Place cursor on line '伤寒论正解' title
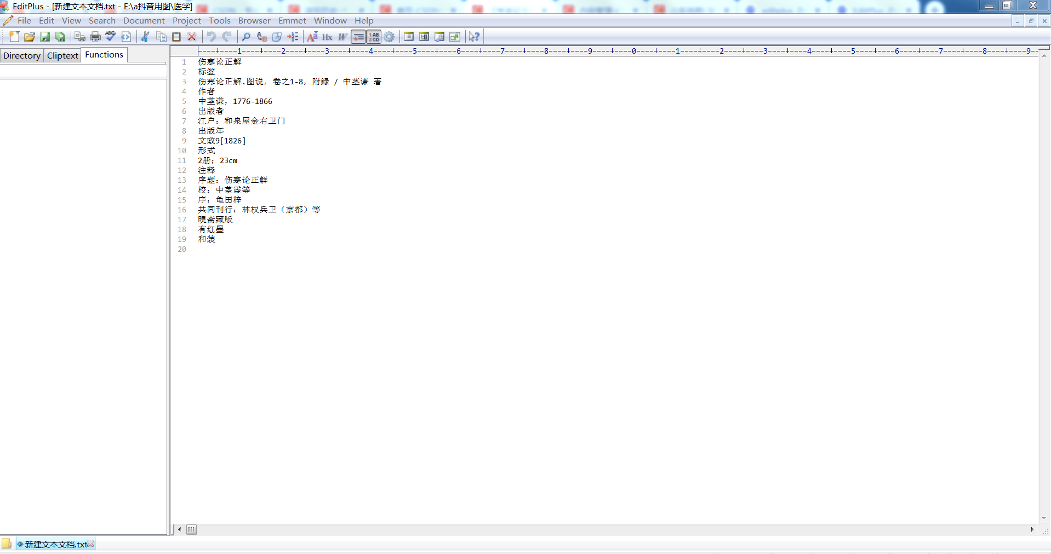 click(220, 62)
